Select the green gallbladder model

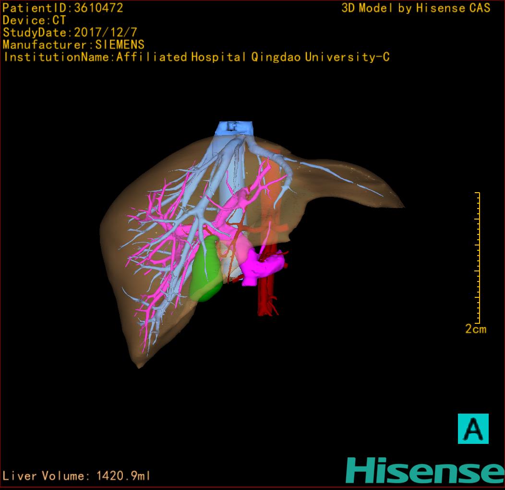[206, 269]
